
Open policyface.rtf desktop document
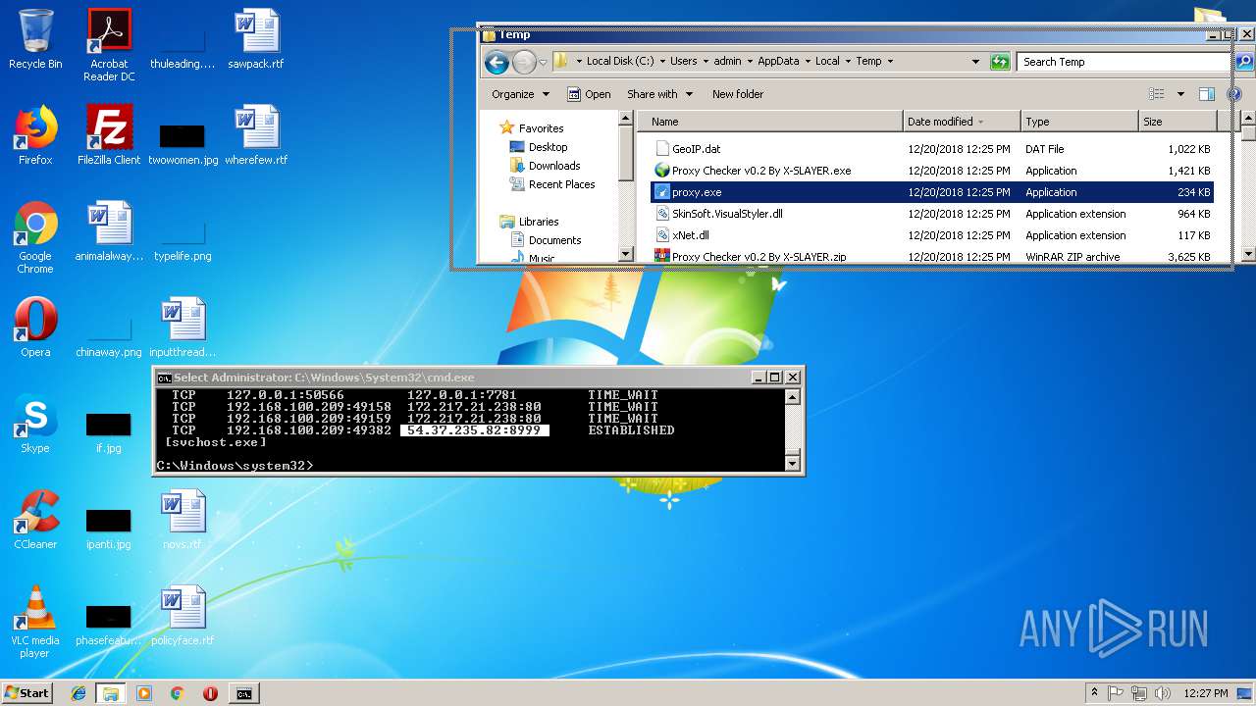(183, 616)
